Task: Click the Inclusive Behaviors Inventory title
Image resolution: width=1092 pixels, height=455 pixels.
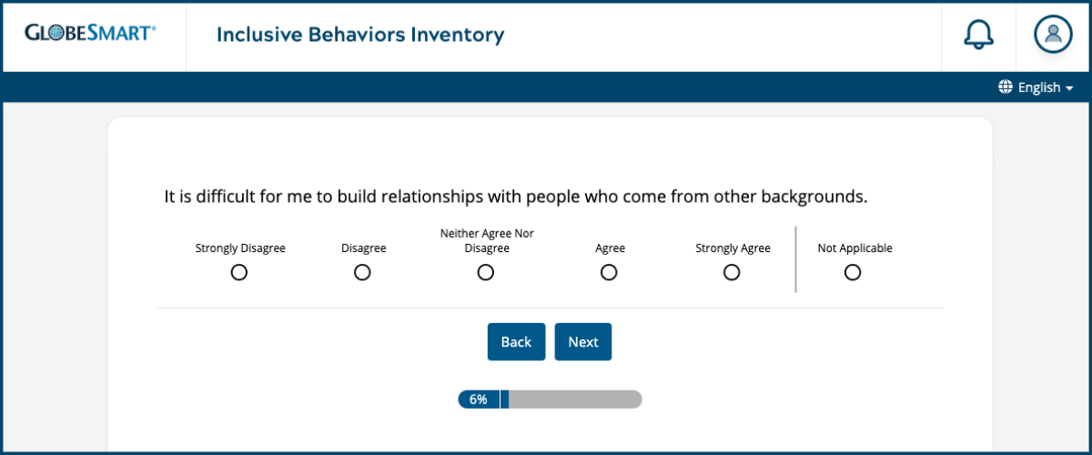Action: pyautogui.click(x=360, y=35)
